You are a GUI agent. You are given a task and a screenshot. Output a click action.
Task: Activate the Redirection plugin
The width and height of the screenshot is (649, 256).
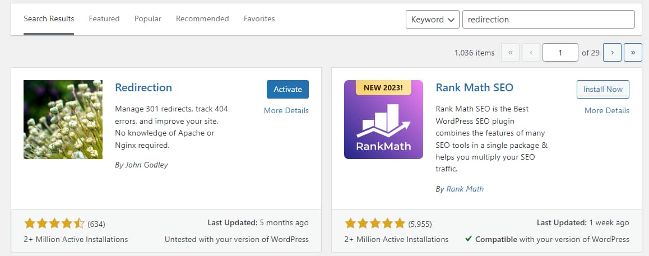(x=288, y=89)
